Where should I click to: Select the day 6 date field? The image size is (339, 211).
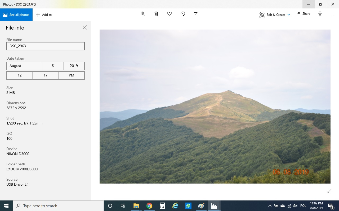click(x=53, y=66)
